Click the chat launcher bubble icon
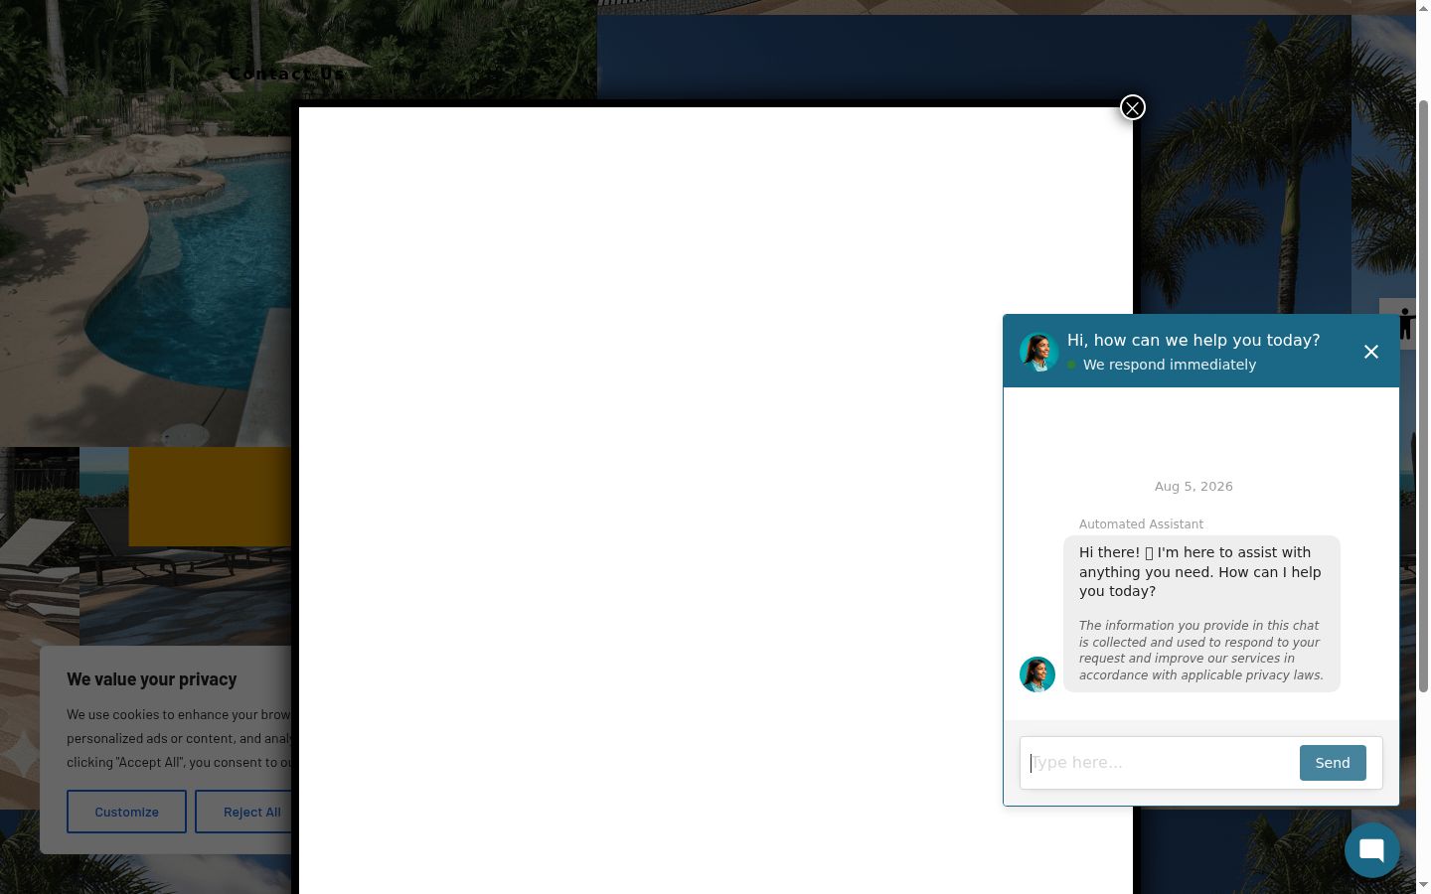The image size is (1431, 894). tap(1372, 850)
